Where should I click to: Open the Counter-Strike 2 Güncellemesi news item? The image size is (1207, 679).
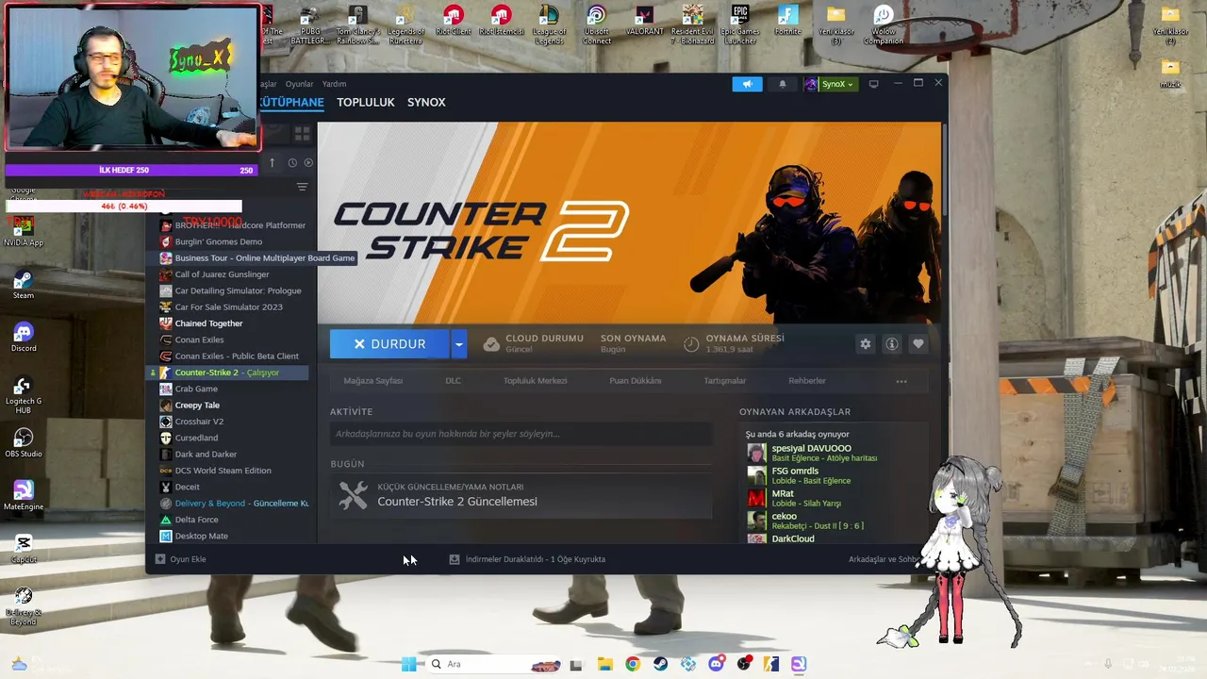click(x=521, y=495)
